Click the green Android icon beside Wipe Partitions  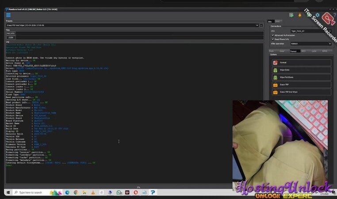(275, 77)
